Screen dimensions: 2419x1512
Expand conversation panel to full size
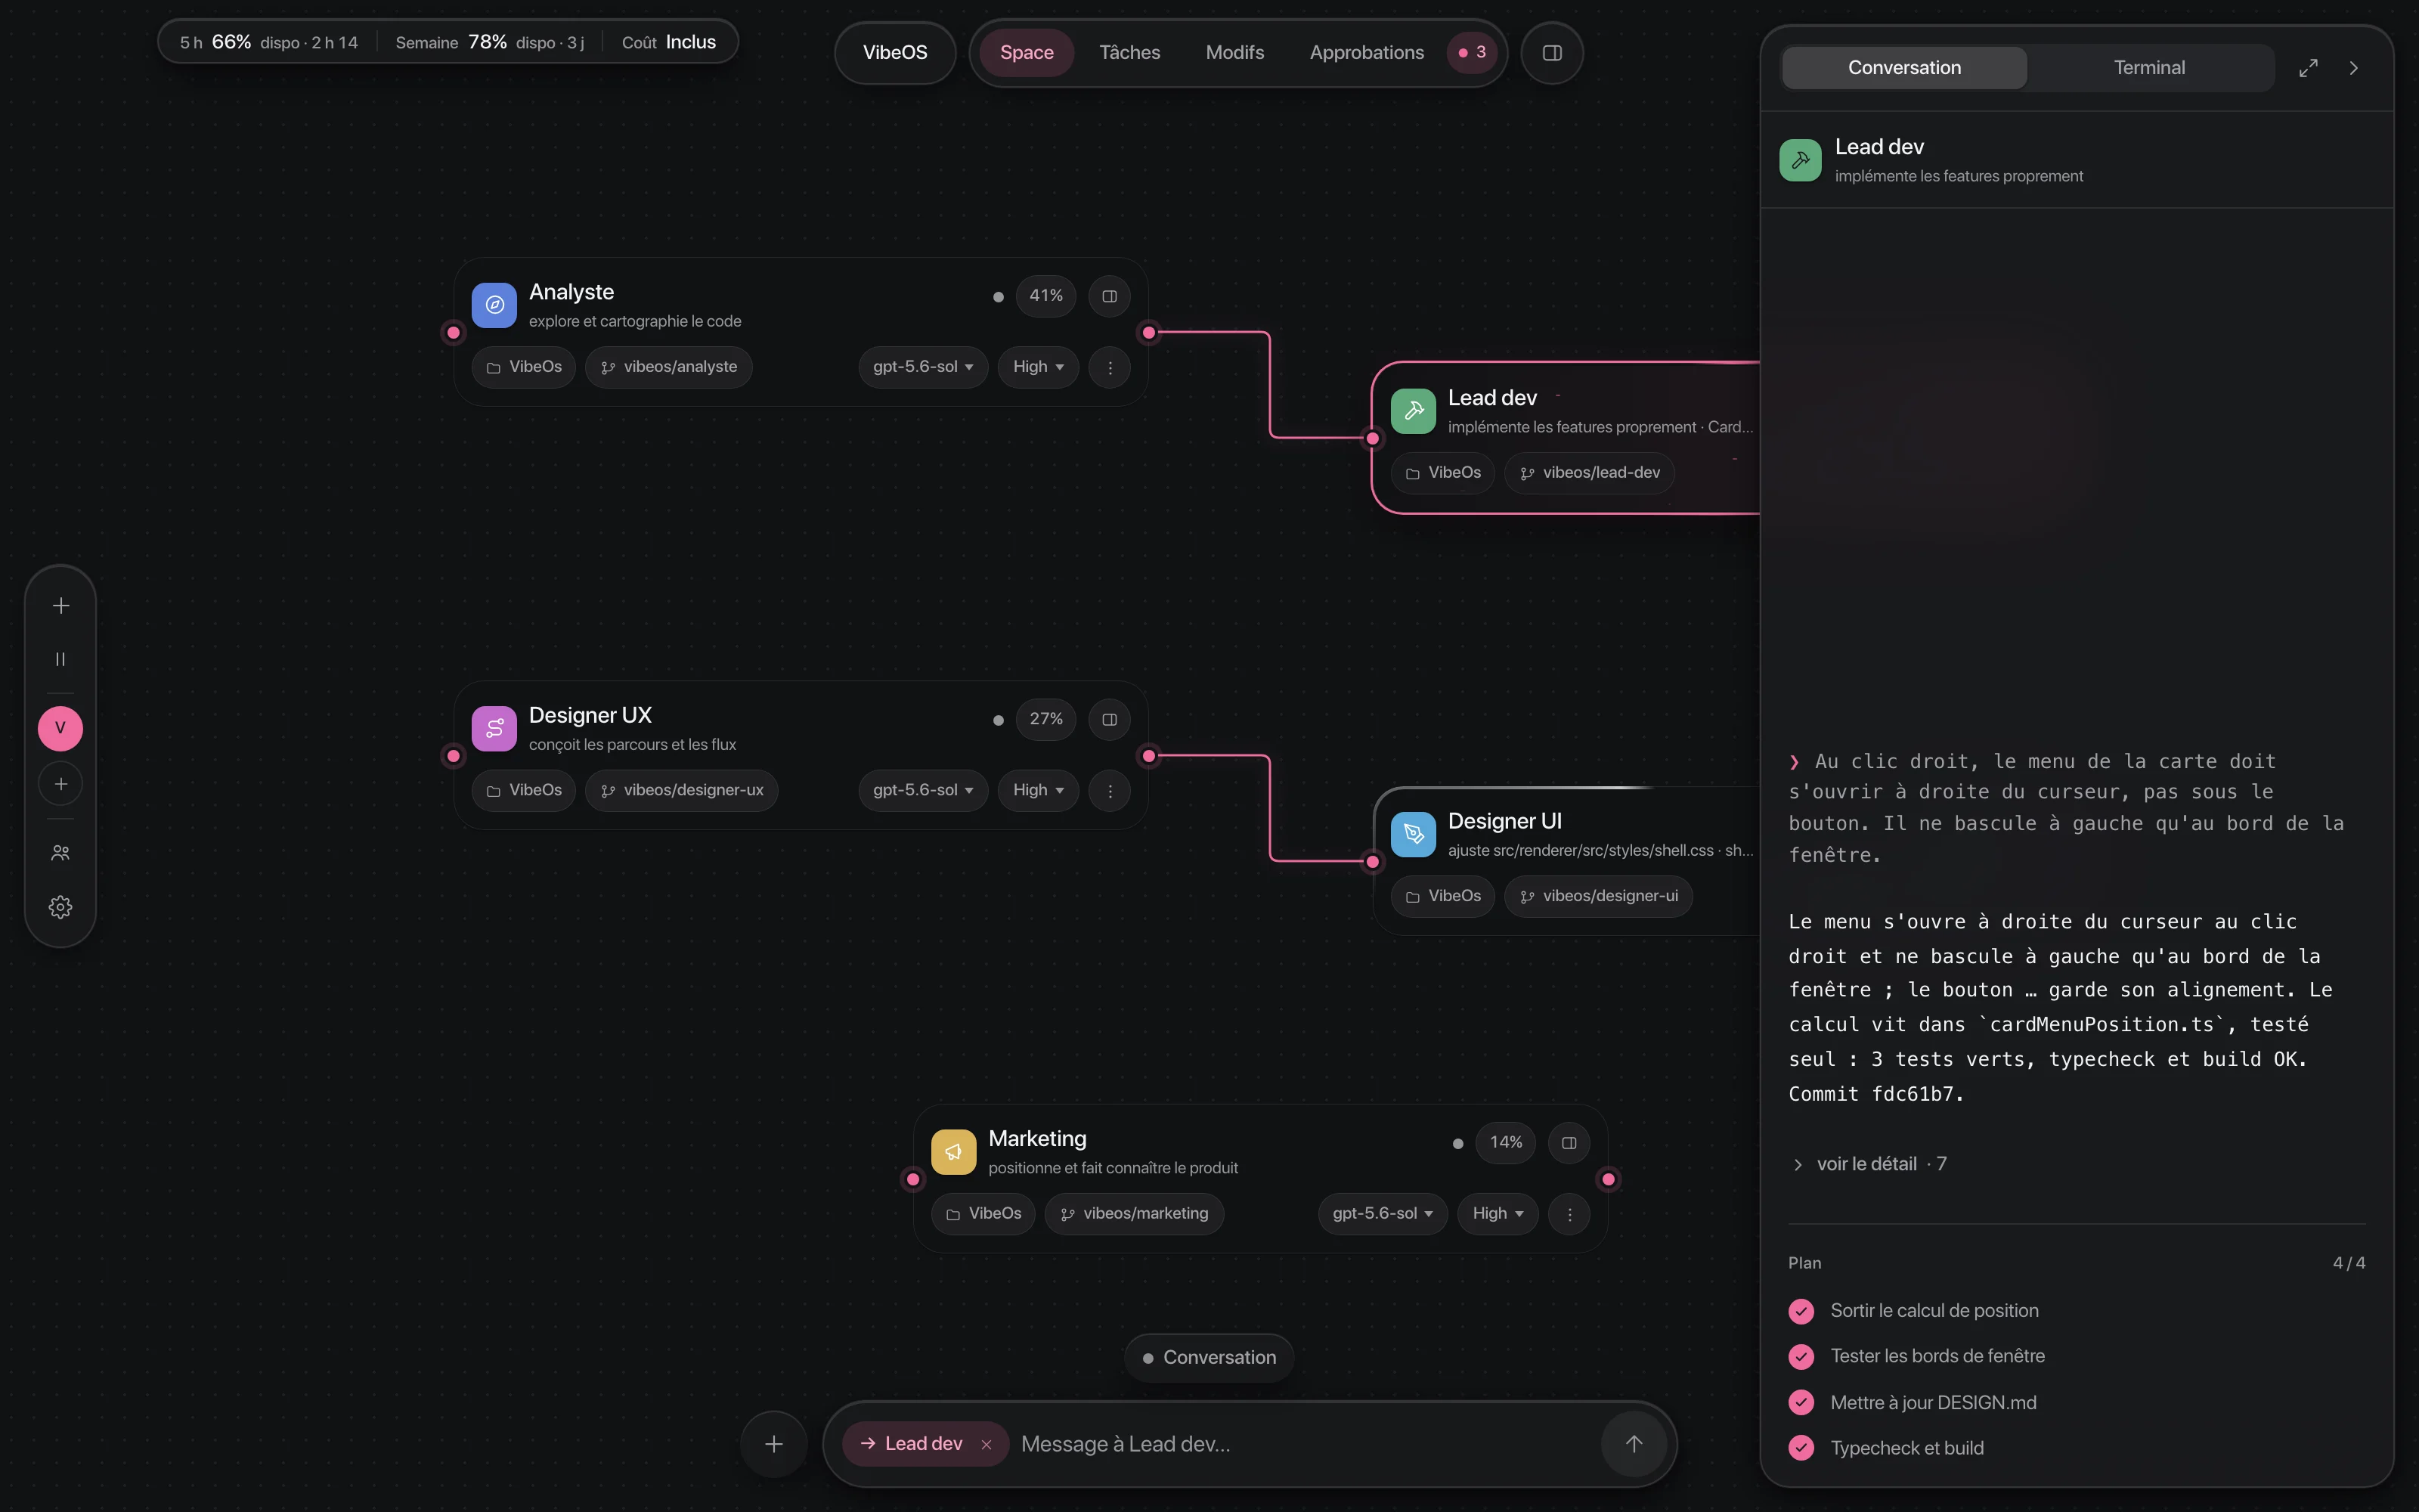2308,68
